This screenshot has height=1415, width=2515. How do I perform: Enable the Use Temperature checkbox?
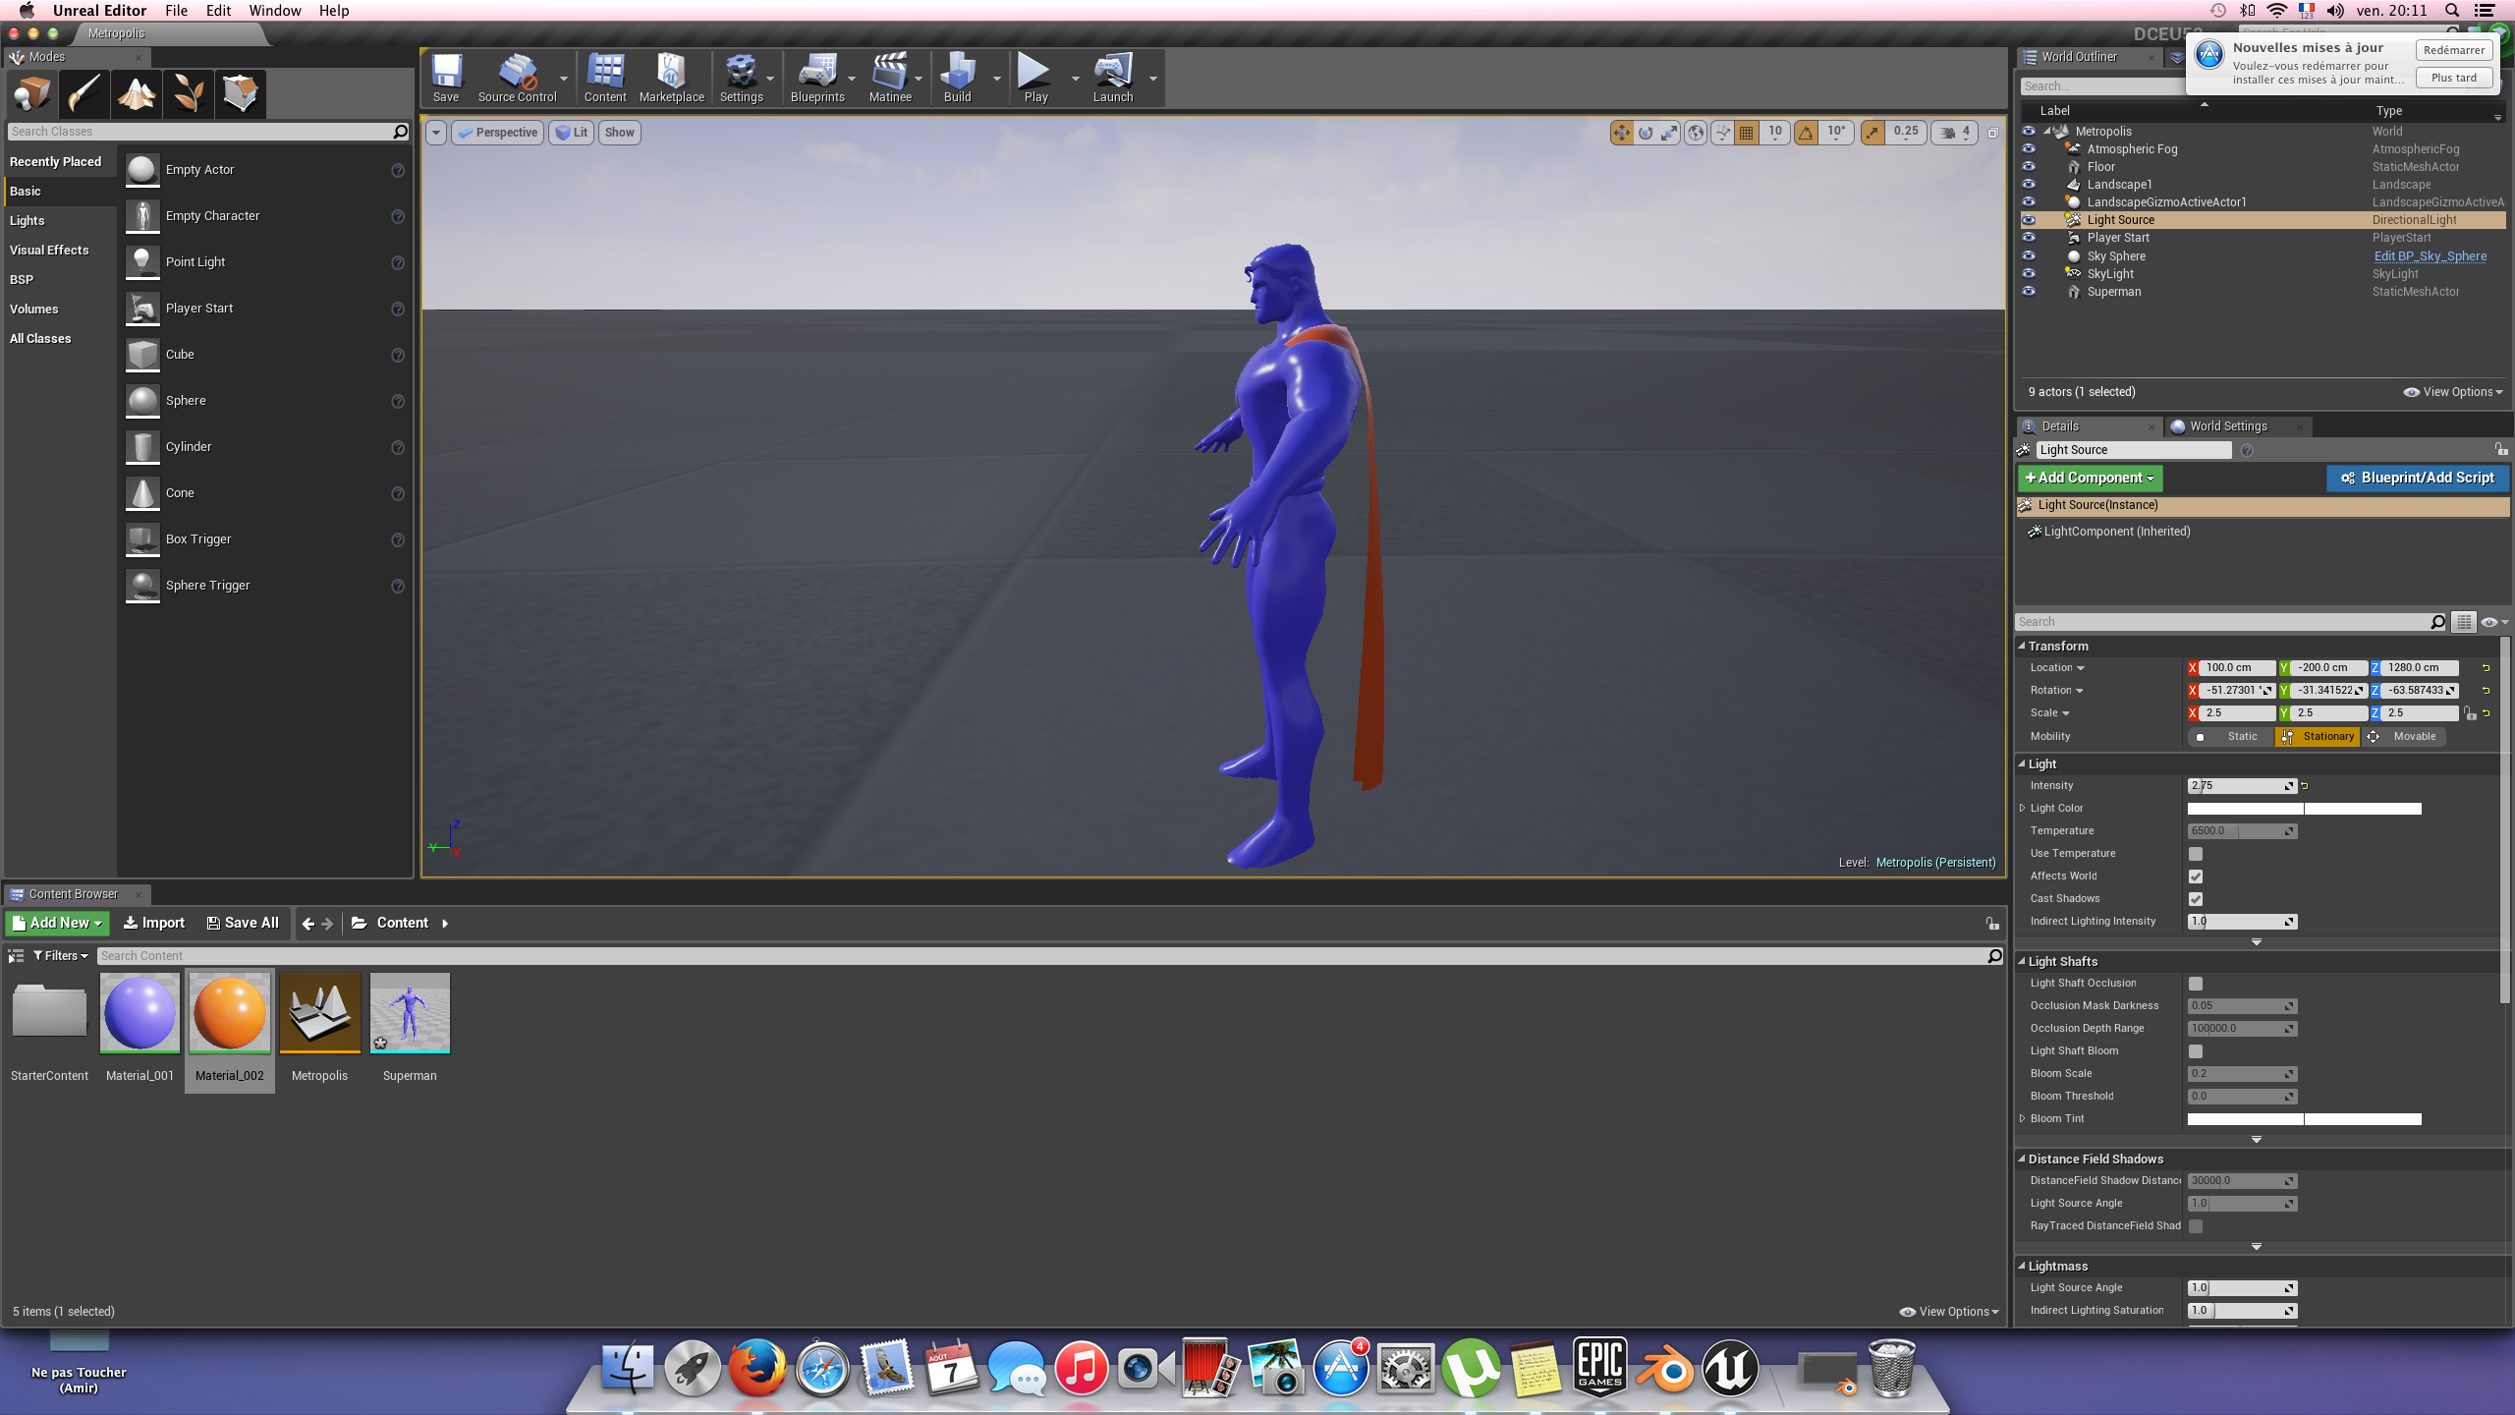[x=2196, y=854]
